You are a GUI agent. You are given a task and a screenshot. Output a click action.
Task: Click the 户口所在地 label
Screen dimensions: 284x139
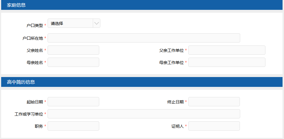tap(33, 38)
